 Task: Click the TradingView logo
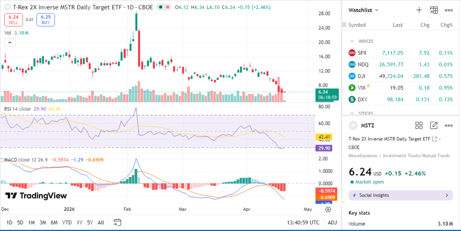point(36,196)
